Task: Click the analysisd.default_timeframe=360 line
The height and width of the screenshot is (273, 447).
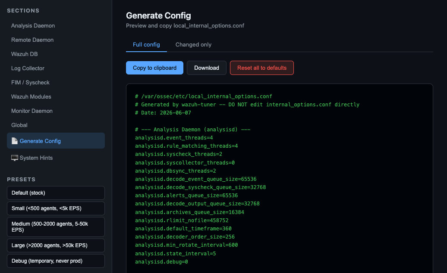Action: pyautogui.click(x=183, y=229)
